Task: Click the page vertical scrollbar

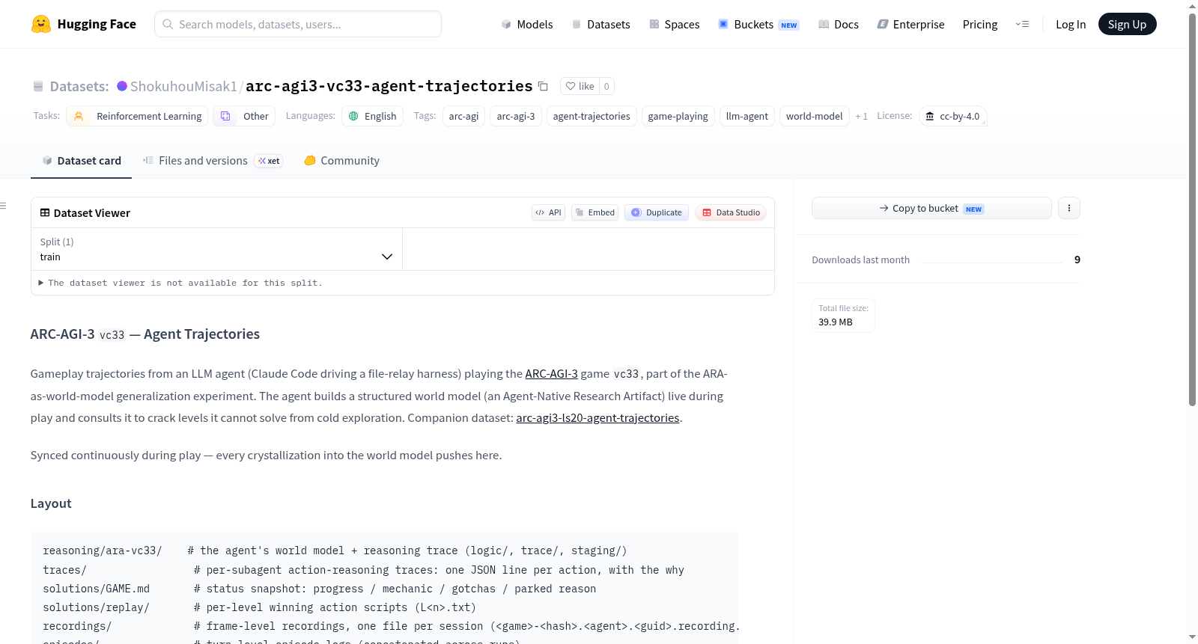Action: [x=1192, y=209]
